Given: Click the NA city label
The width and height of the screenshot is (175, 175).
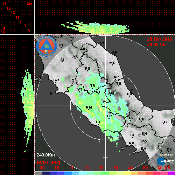Looking at the screenshot, I should click(132, 143).
